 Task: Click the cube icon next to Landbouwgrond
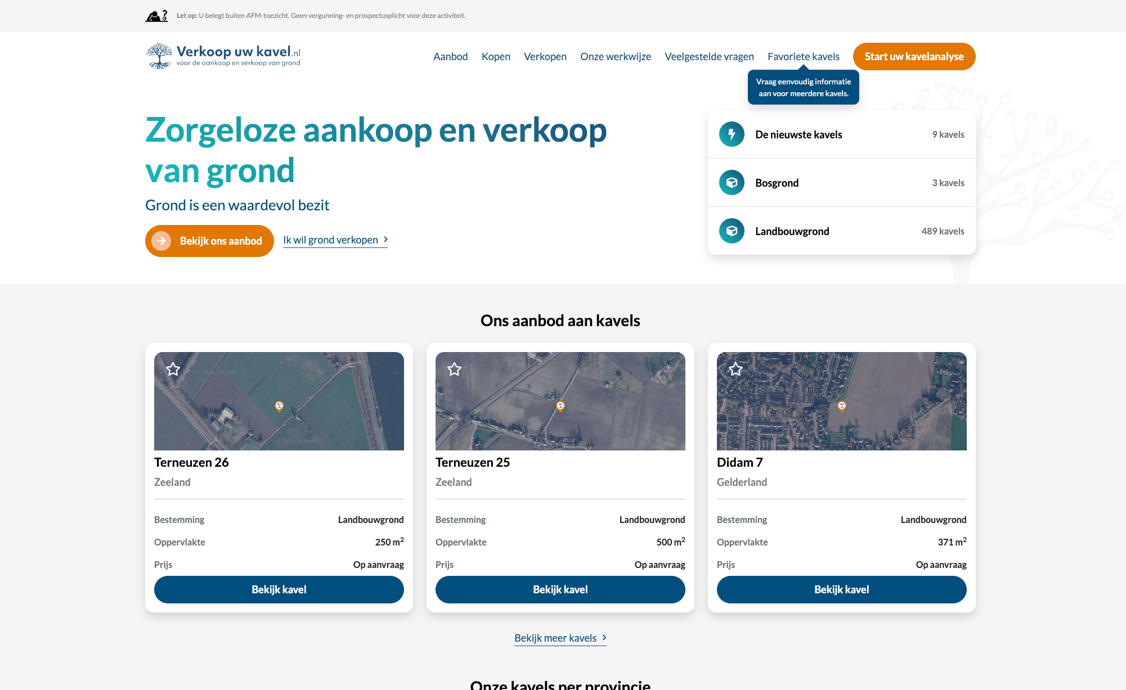(732, 231)
